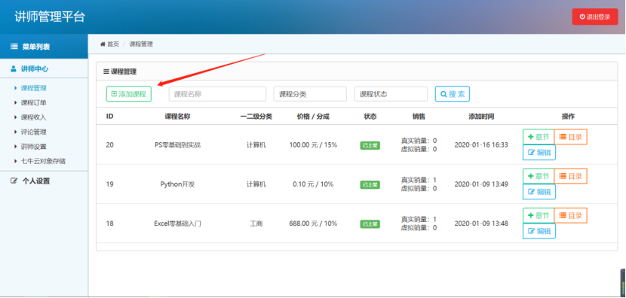Click the 操作 column header
The width and height of the screenshot is (626, 298).
click(x=568, y=117)
